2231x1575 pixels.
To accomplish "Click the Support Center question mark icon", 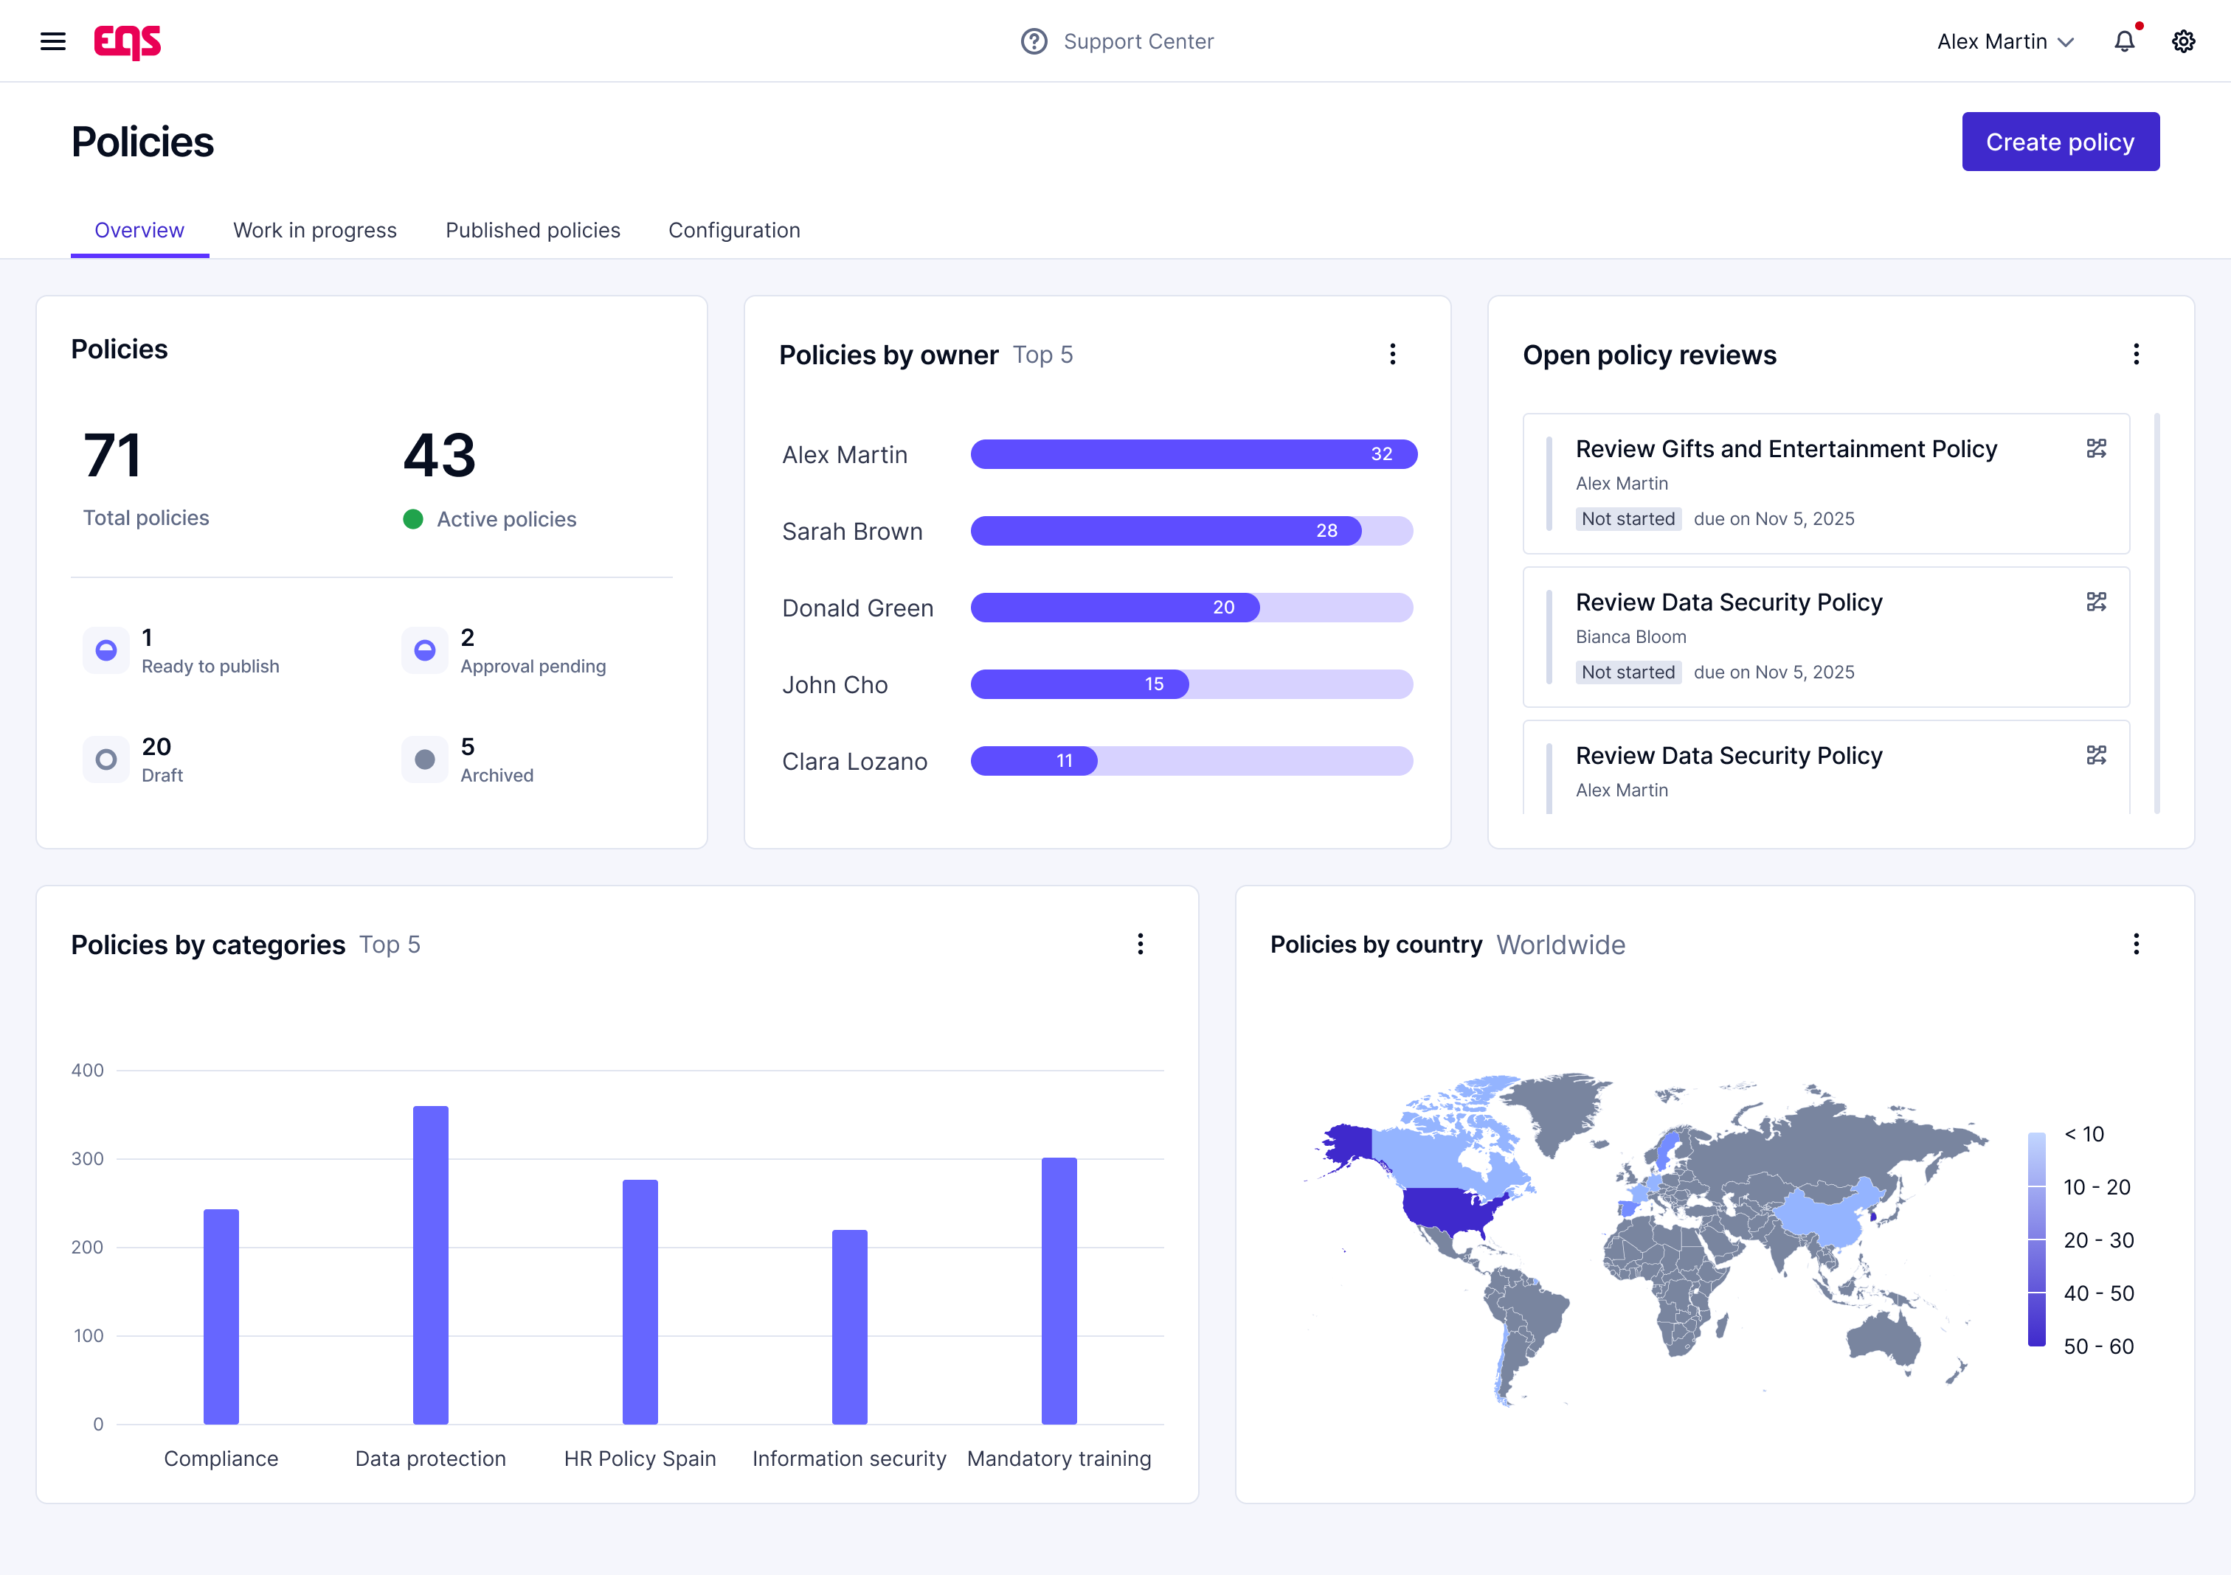I will coord(1034,41).
